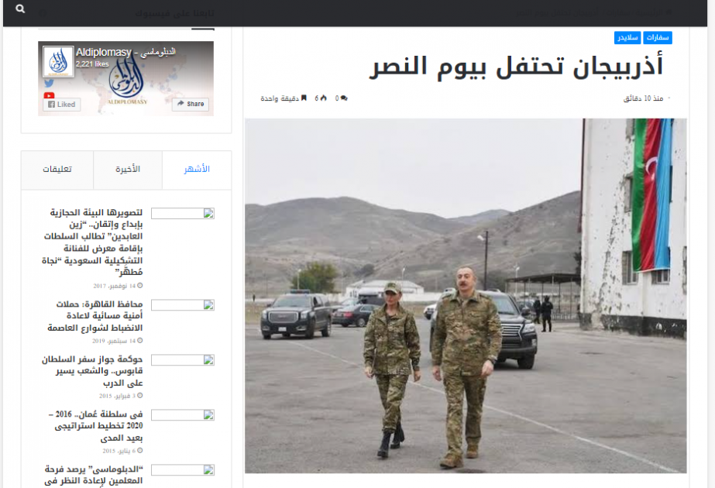Screen dimensions: 715x488
Task: Click the Aldiplomasy page logo thumbnail
Action: [58, 61]
